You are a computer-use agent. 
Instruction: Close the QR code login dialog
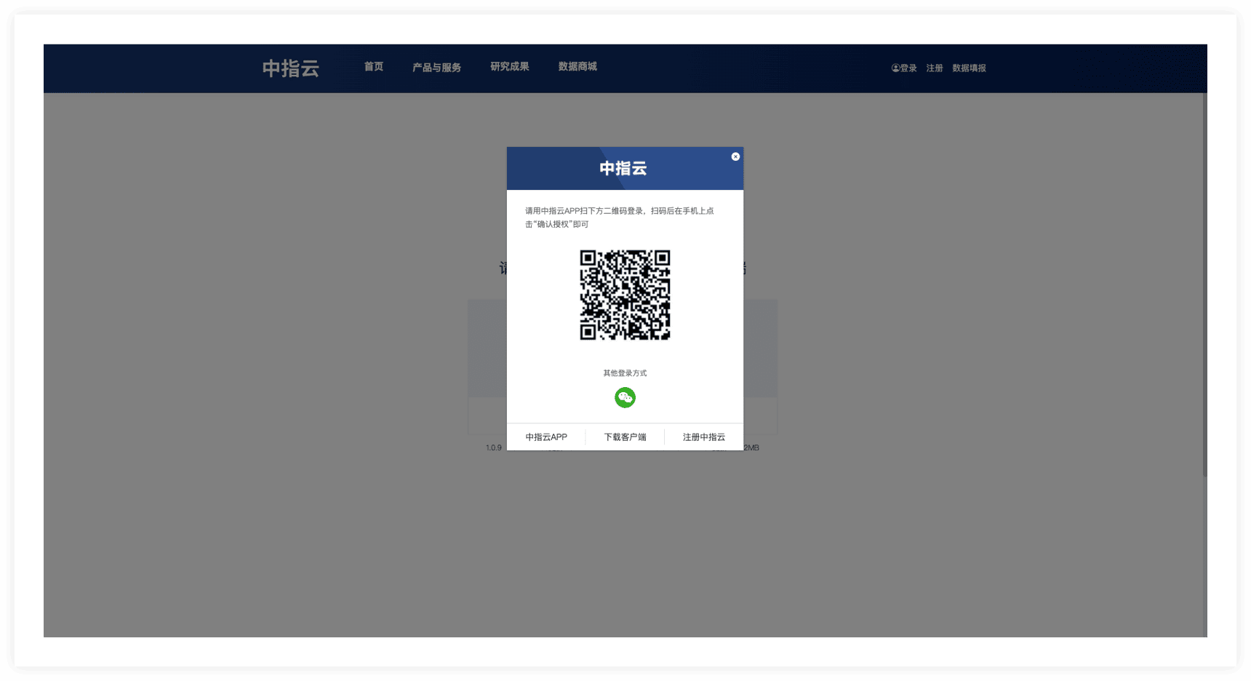click(735, 156)
